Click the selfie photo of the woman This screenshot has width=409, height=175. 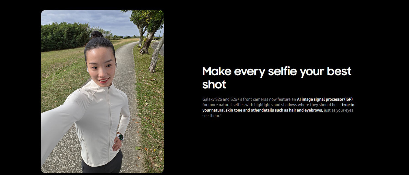point(102,92)
